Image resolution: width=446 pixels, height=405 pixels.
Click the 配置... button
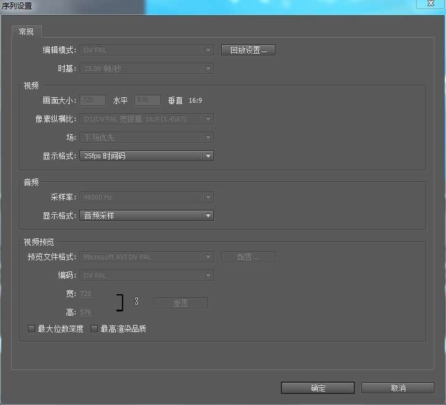click(248, 257)
